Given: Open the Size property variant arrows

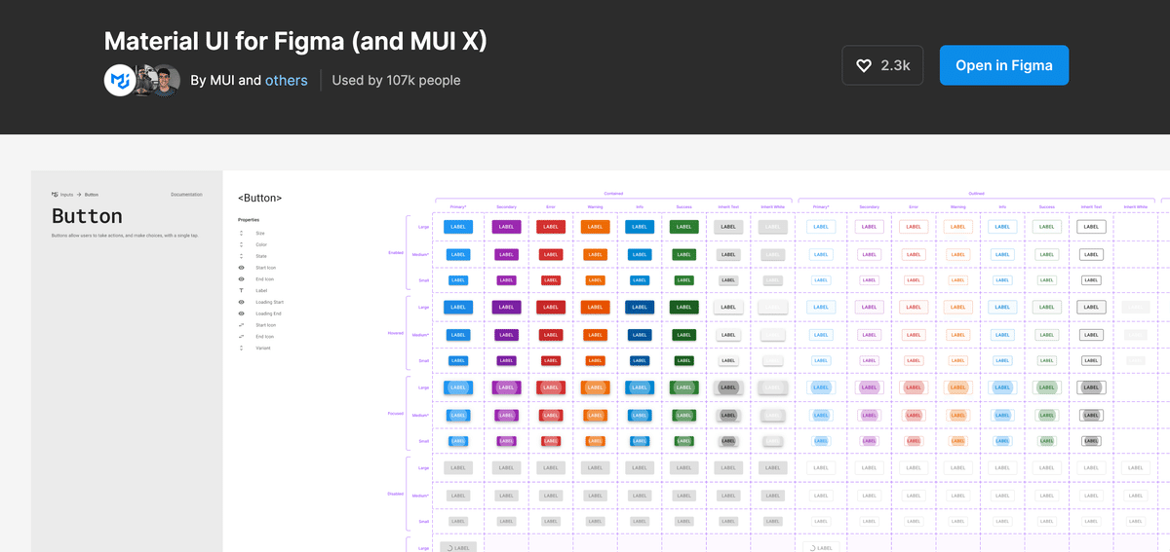Looking at the screenshot, I should point(241,234).
